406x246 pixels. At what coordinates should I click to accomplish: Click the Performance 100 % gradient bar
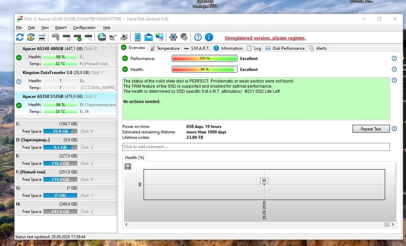pos(204,58)
